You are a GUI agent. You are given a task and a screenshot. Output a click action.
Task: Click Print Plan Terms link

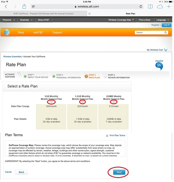tap(117, 135)
